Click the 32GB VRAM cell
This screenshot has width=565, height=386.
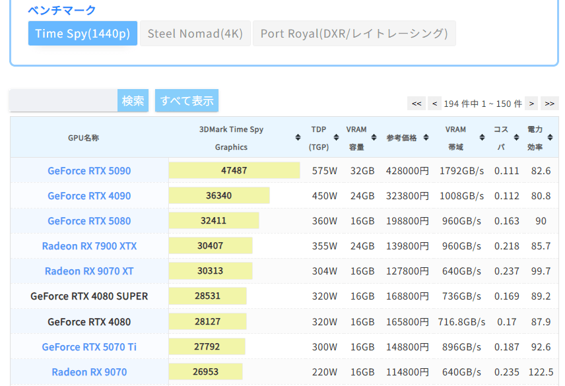click(362, 171)
